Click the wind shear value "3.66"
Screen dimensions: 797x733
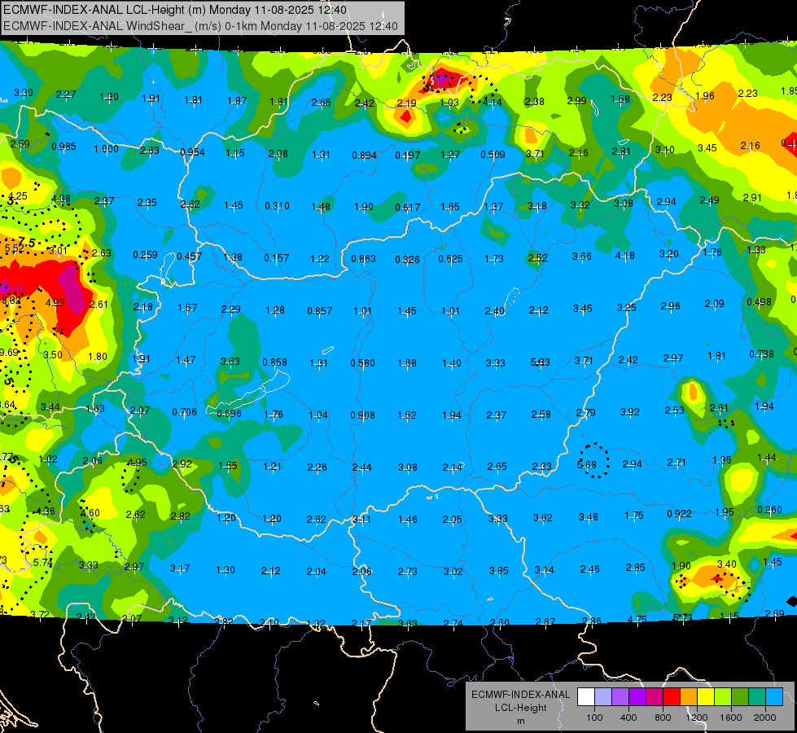tap(582, 257)
